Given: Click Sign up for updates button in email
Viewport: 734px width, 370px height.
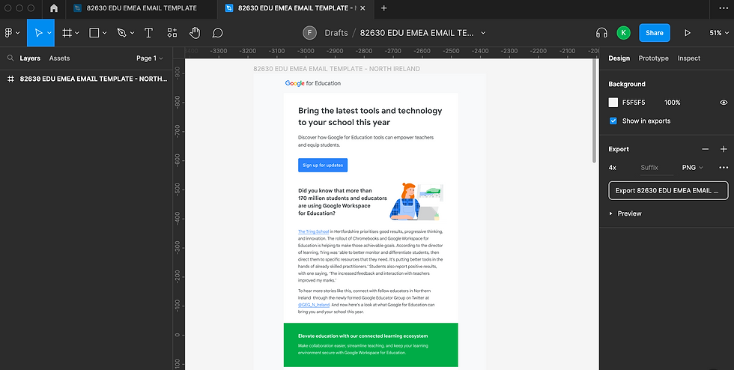Looking at the screenshot, I should click(323, 165).
